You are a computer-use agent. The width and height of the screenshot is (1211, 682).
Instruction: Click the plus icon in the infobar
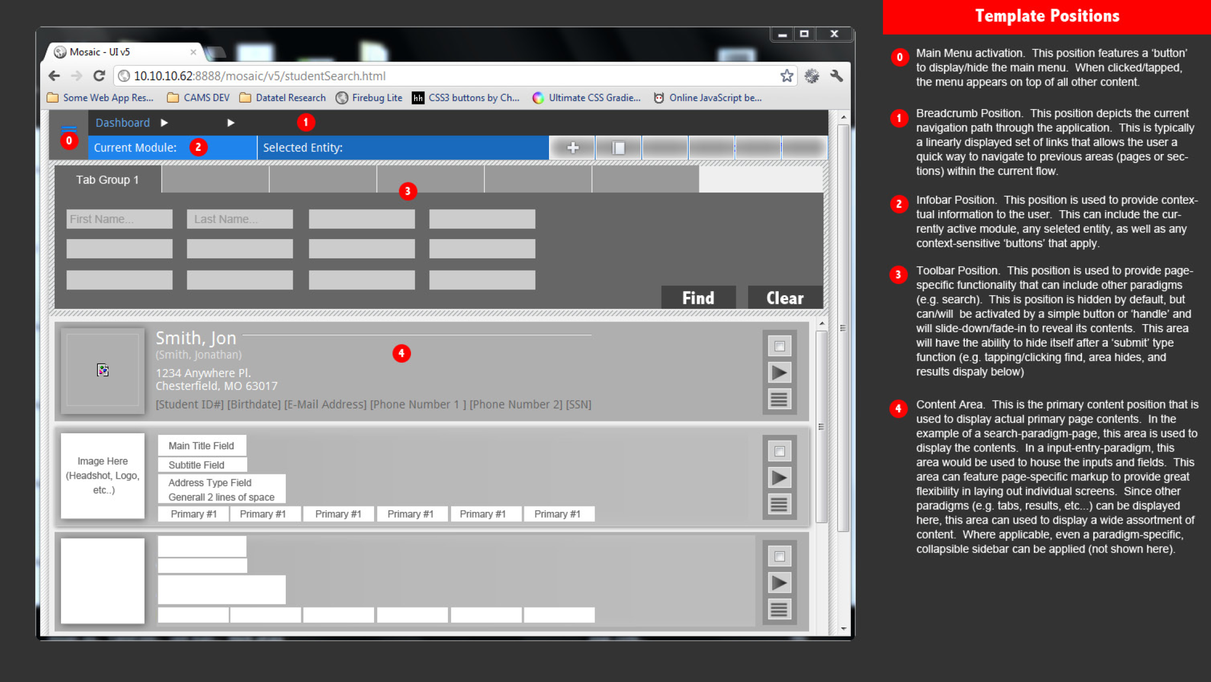[573, 148]
